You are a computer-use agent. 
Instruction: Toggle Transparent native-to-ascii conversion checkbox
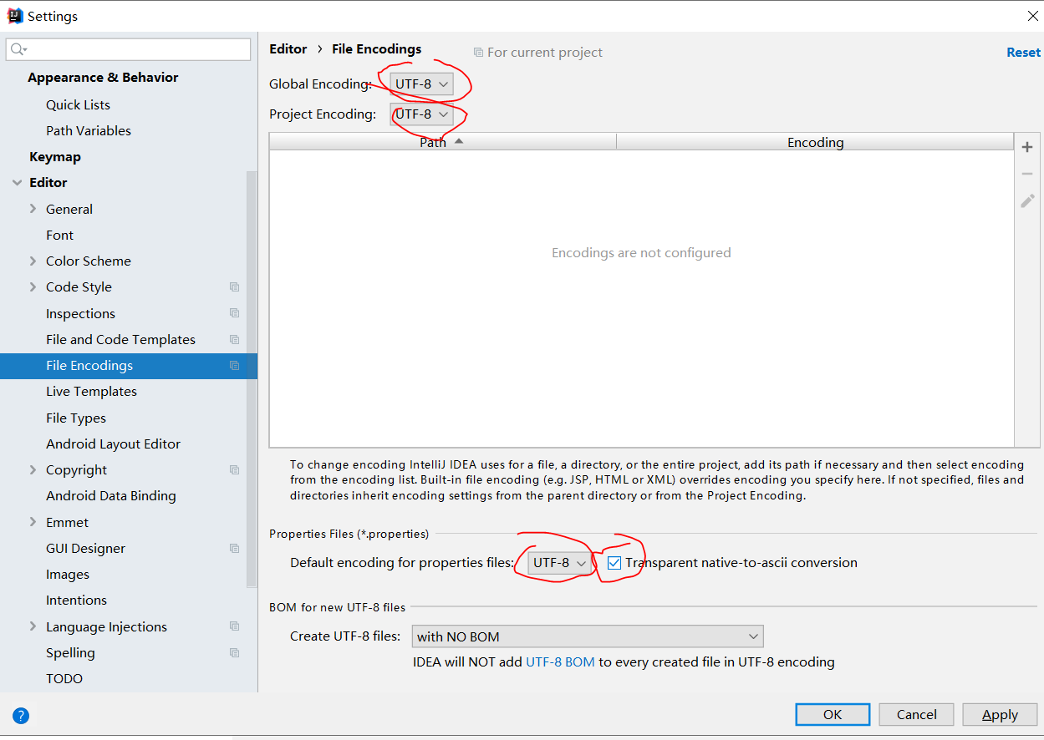point(614,563)
